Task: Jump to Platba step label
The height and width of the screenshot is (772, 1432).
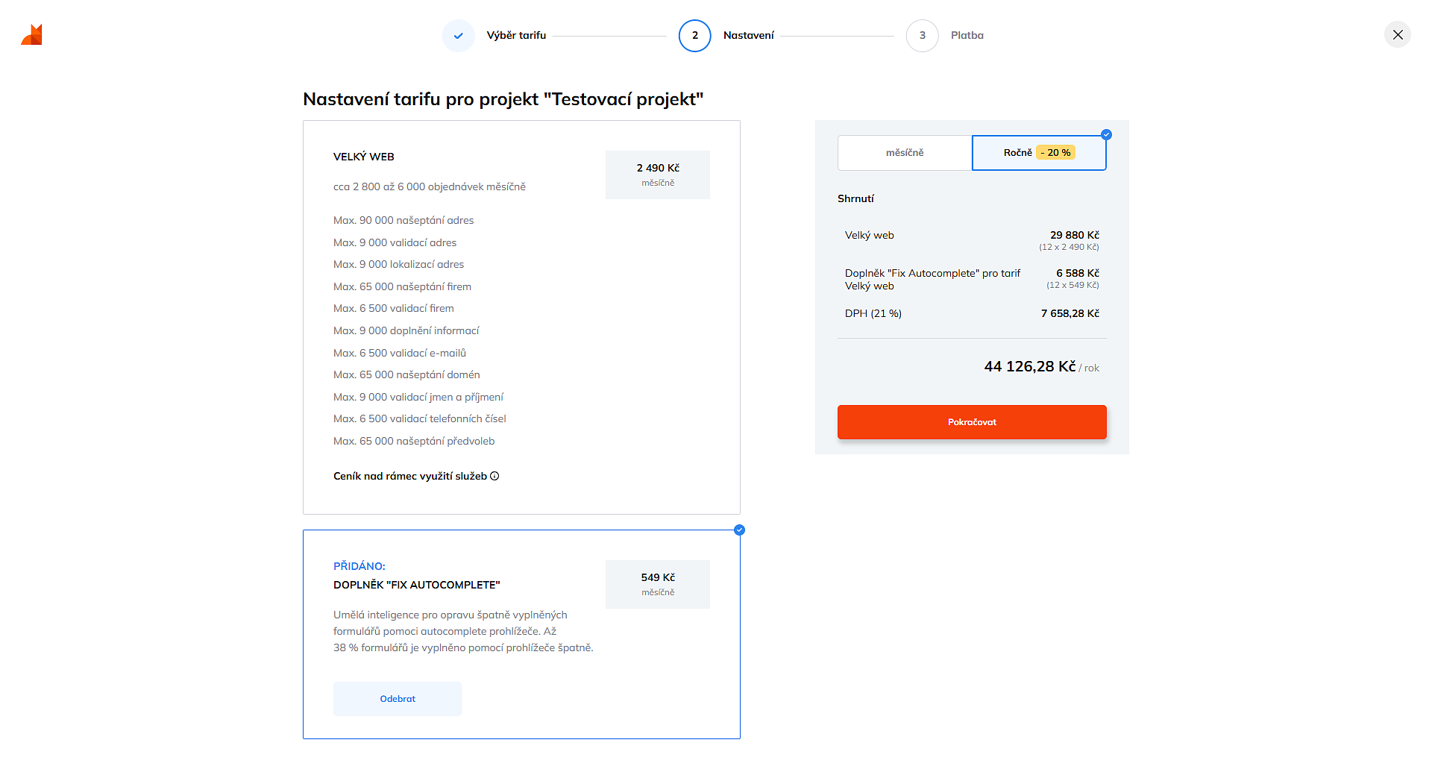Action: coord(967,35)
